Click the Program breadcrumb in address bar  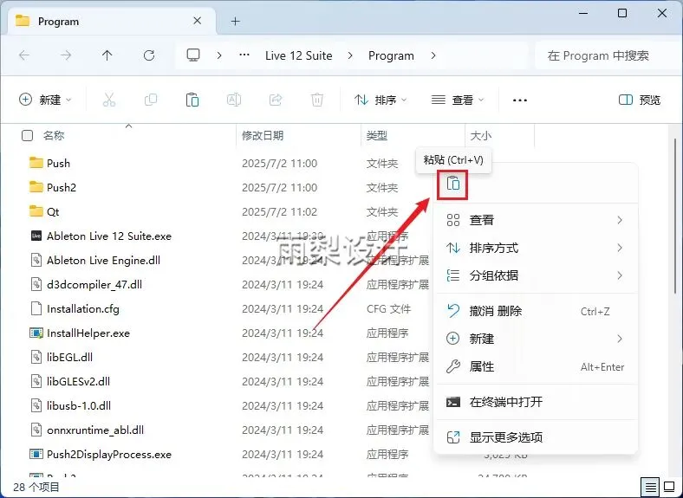pos(391,55)
